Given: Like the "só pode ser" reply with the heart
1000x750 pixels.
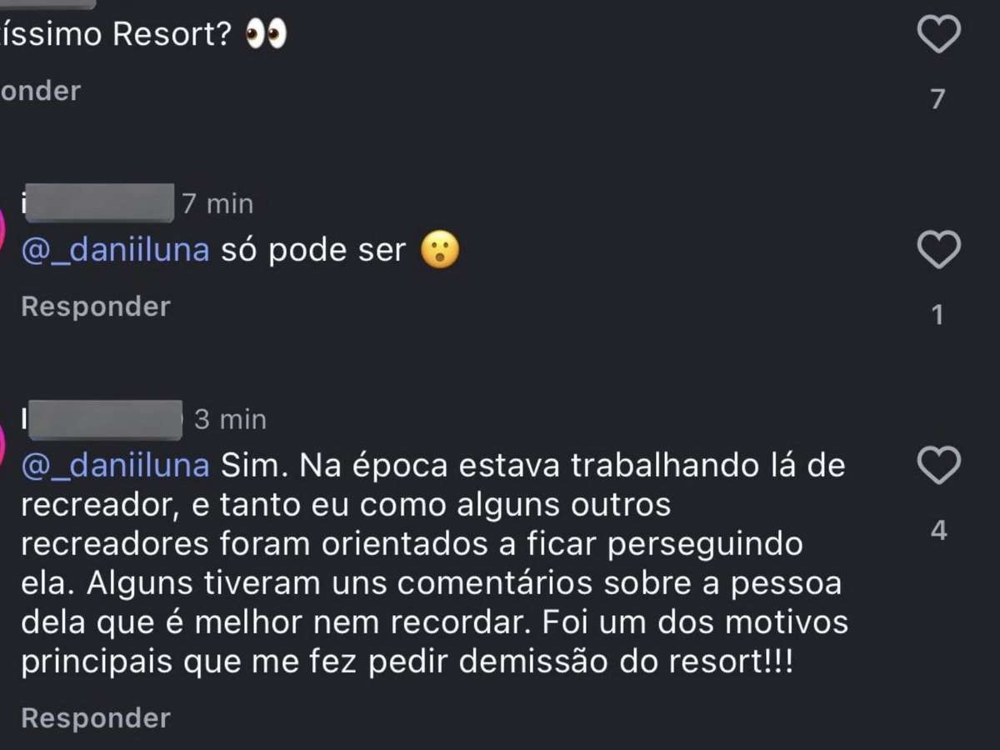Looking at the screenshot, I should [x=938, y=250].
